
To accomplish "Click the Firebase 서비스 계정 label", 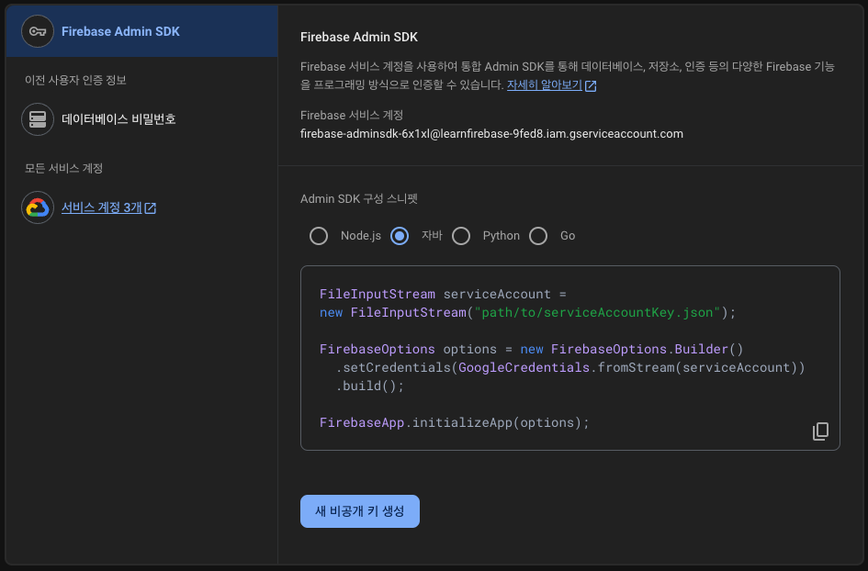I will point(352,115).
